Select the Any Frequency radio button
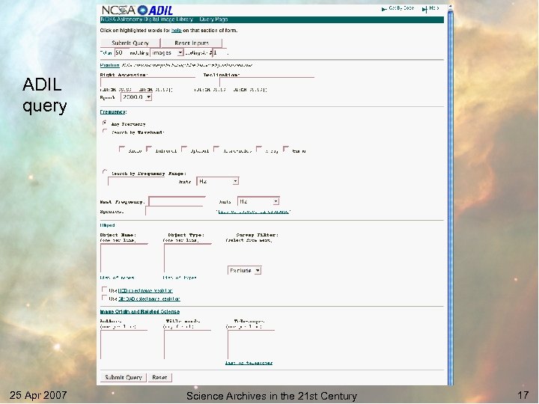The image size is (539, 404). [105, 123]
